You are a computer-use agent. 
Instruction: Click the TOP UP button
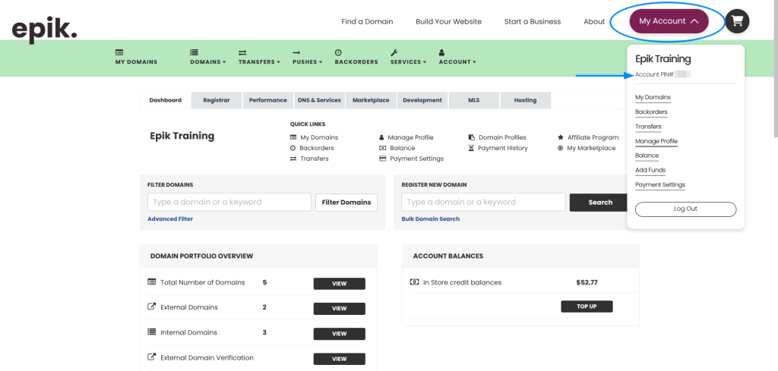tap(587, 307)
